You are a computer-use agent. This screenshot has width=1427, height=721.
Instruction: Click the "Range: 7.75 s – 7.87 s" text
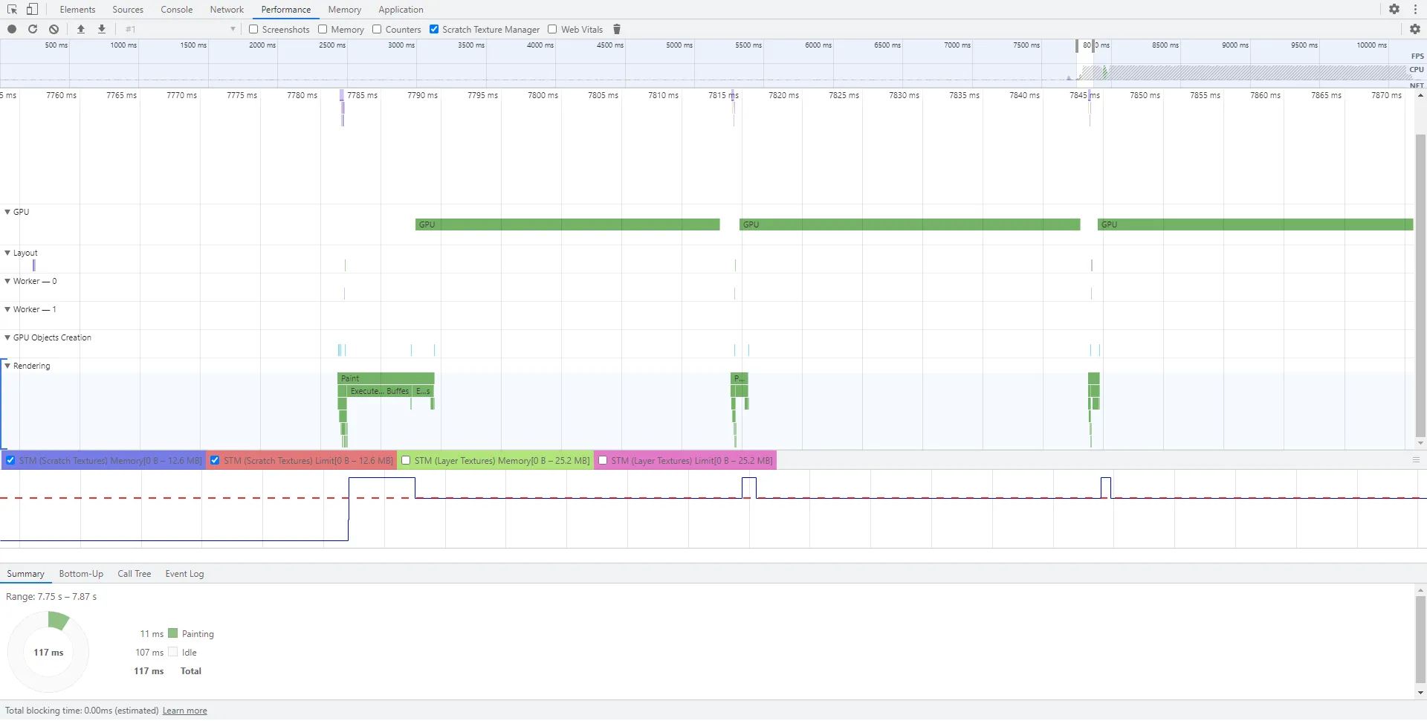click(51, 597)
